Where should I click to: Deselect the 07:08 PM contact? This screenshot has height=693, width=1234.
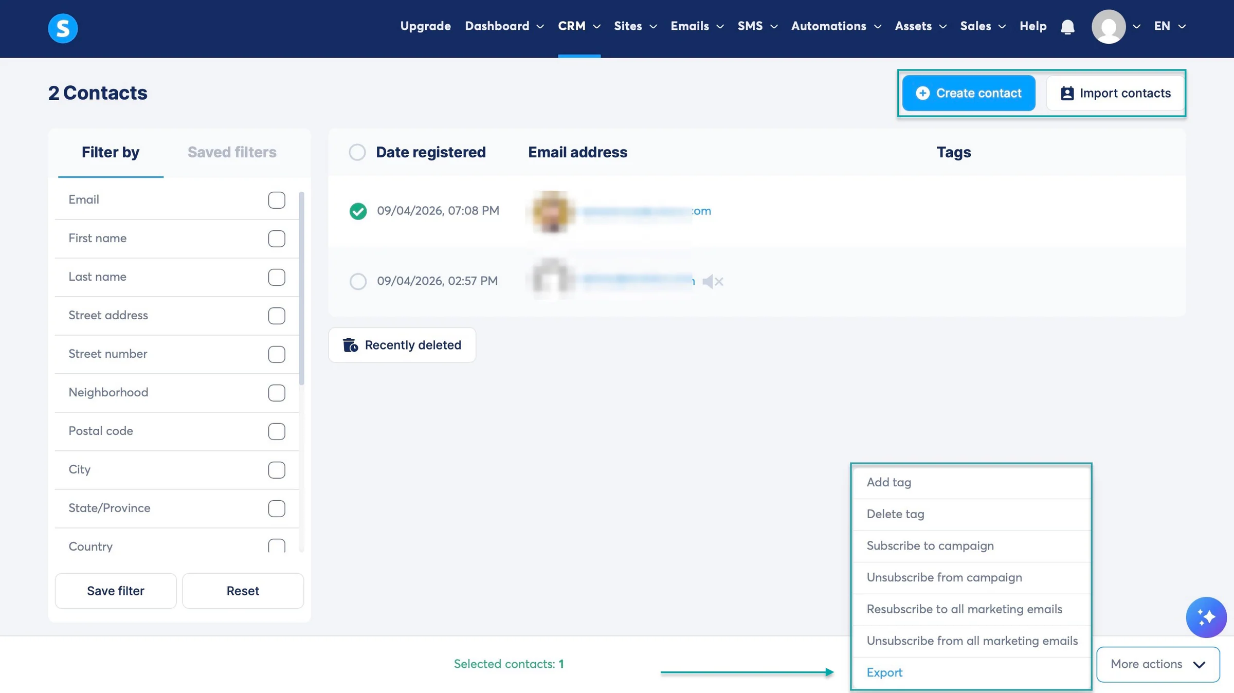click(358, 211)
